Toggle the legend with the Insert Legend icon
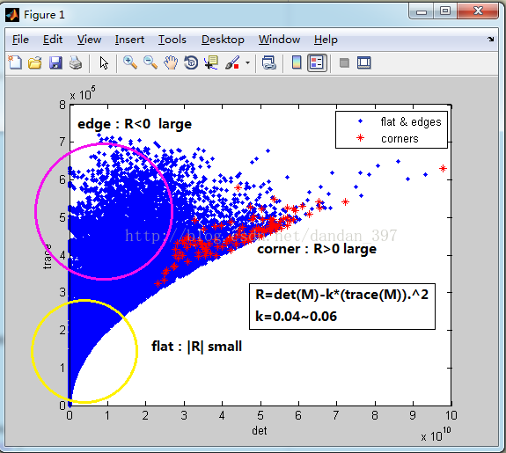 pos(317,62)
